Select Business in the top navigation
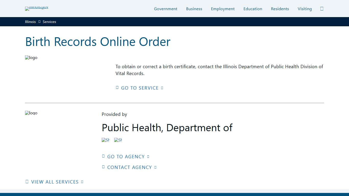Viewport: 349px width, 196px height. point(194,9)
